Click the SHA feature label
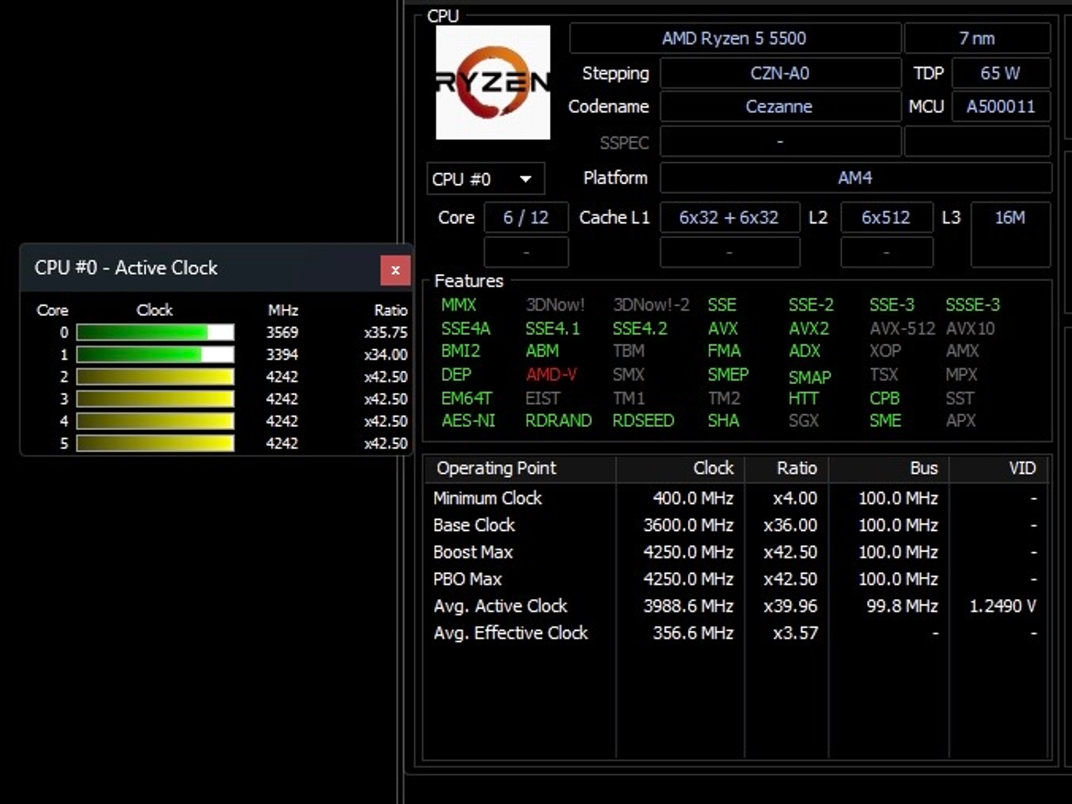 coord(723,421)
